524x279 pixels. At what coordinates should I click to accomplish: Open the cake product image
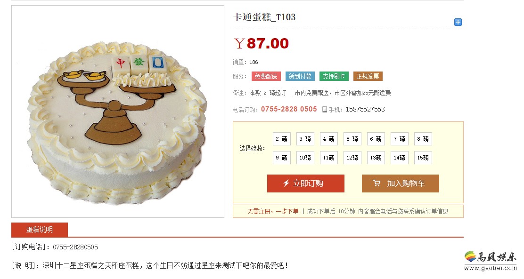point(118,112)
